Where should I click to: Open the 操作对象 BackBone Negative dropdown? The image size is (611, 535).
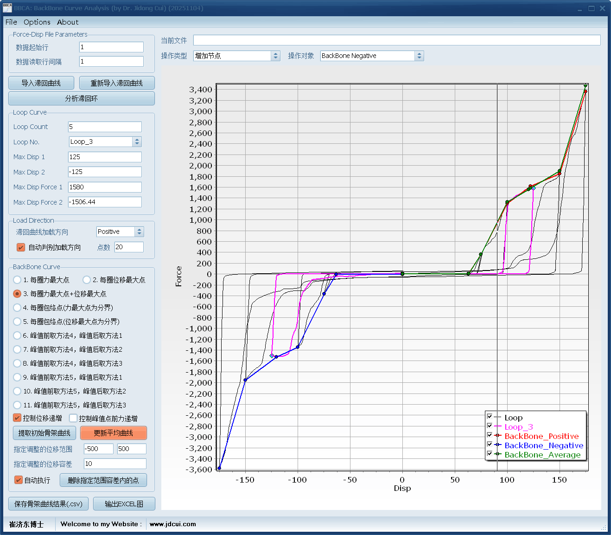419,56
